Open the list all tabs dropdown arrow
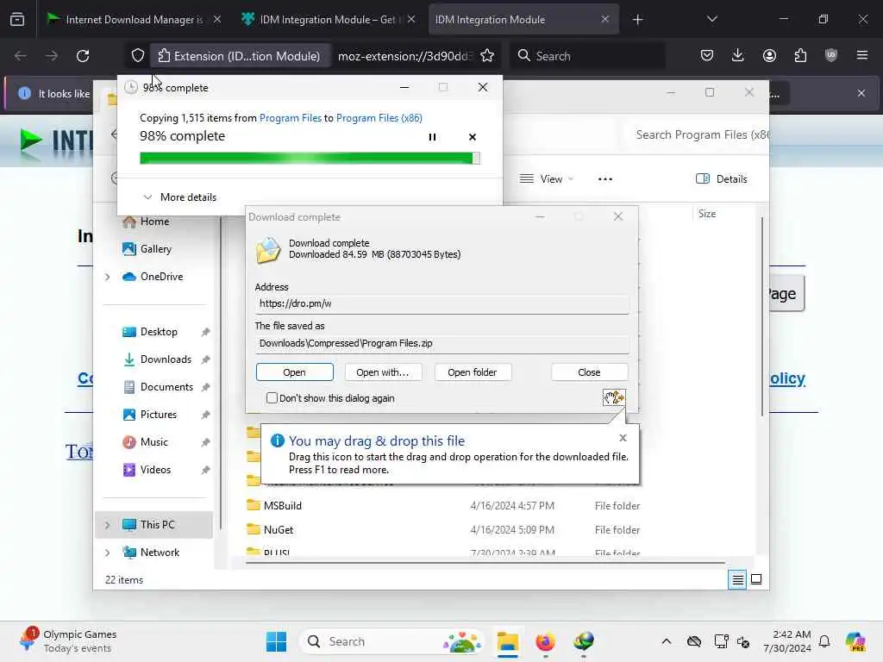 pyautogui.click(x=711, y=19)
